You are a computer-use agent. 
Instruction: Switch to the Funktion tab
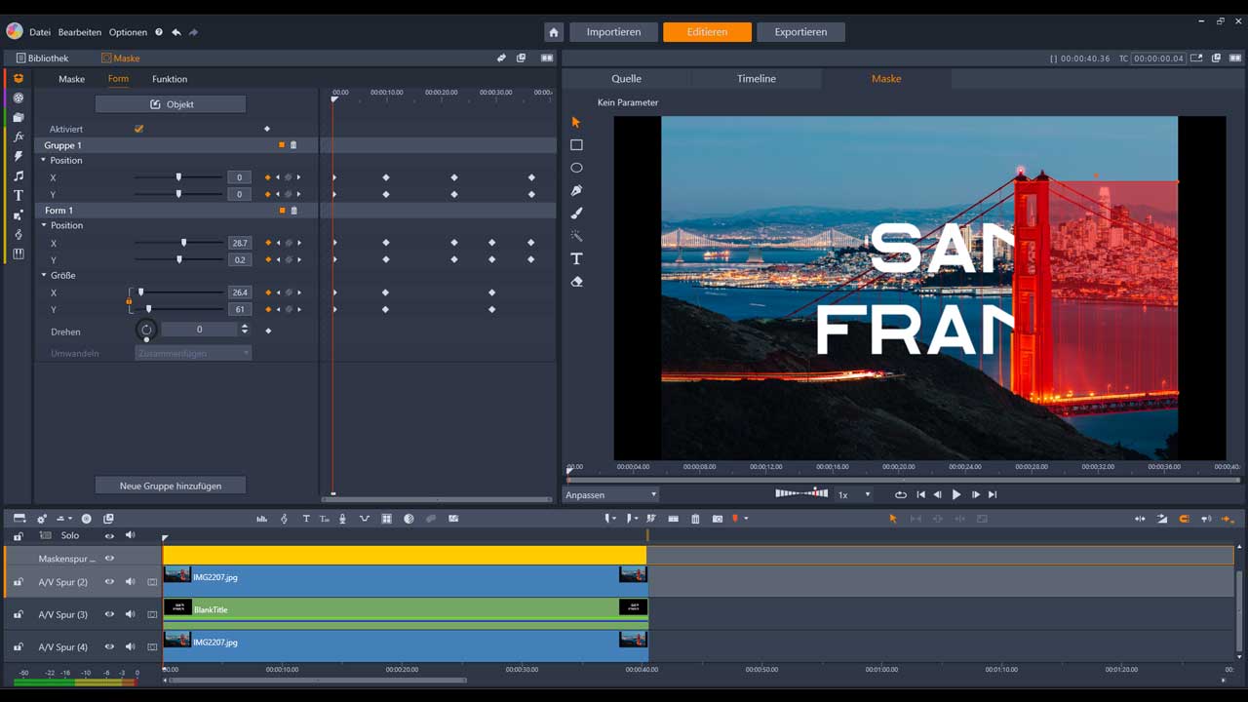tap(170, 79)
